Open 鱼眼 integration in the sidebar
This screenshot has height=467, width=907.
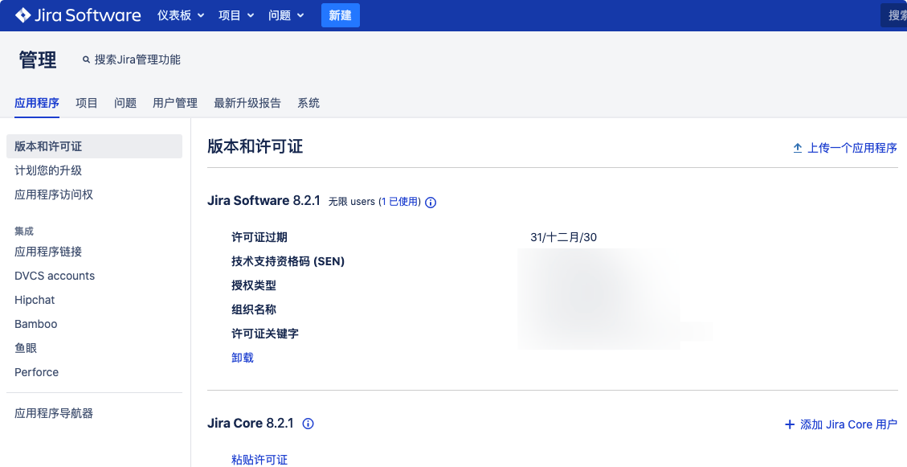[26, 348]
